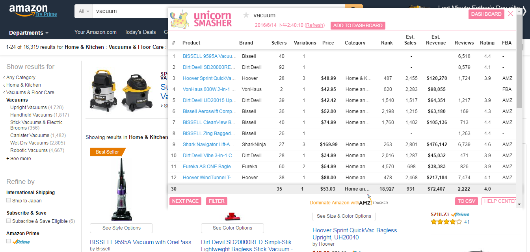Image resolution: width=530 pixels, height=252 pixels.
Task: Click the Unicorn Smasher logo
Action: click(201, 19)
